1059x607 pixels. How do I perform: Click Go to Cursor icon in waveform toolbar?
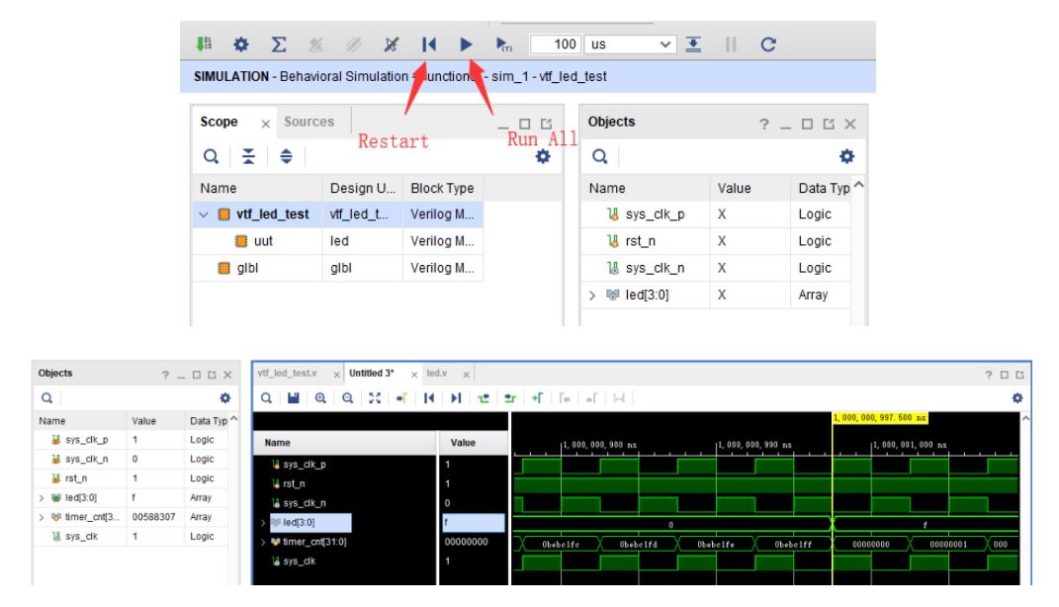401,398
